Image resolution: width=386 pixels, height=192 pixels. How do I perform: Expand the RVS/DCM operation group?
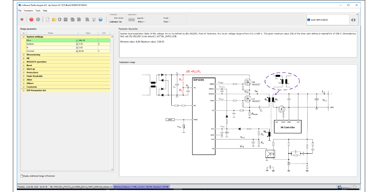[23, 62]
